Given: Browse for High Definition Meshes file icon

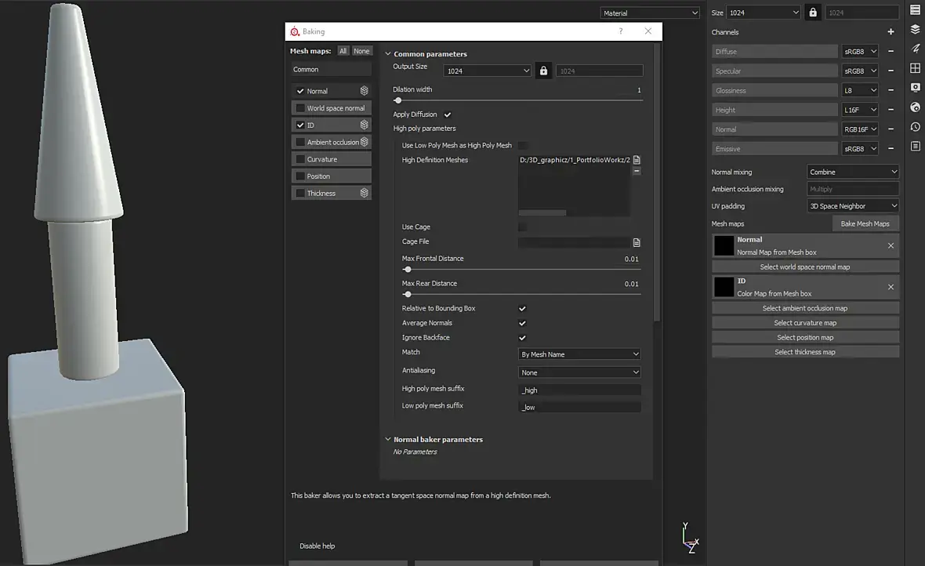Looking at the screenshot, I should coord(637,160).
